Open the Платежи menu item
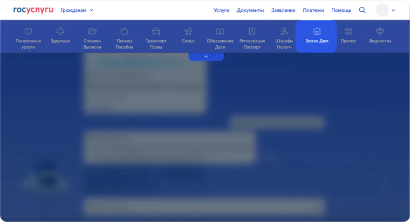The image size is (410, 222). pos(313,10)
